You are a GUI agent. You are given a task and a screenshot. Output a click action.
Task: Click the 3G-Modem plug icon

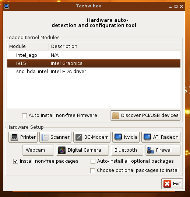79,137
